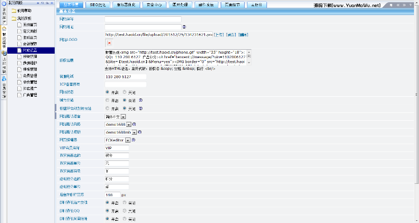Select 开启 on the instant messaging QQ row

(107, 211)
